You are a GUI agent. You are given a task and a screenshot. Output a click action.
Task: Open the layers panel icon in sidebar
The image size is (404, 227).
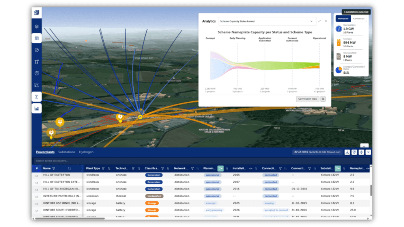(x=37, y=26)
